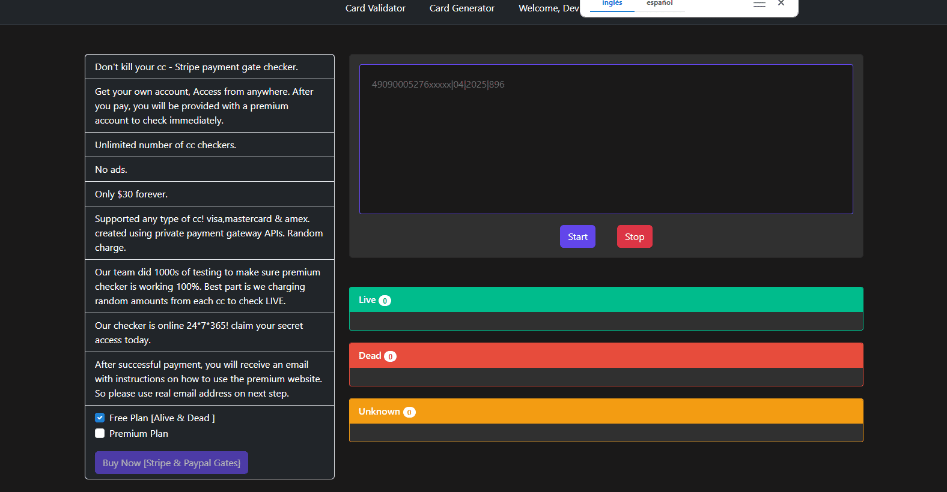
Task: Click the Dead results count badge
Action: pos(390,356)
